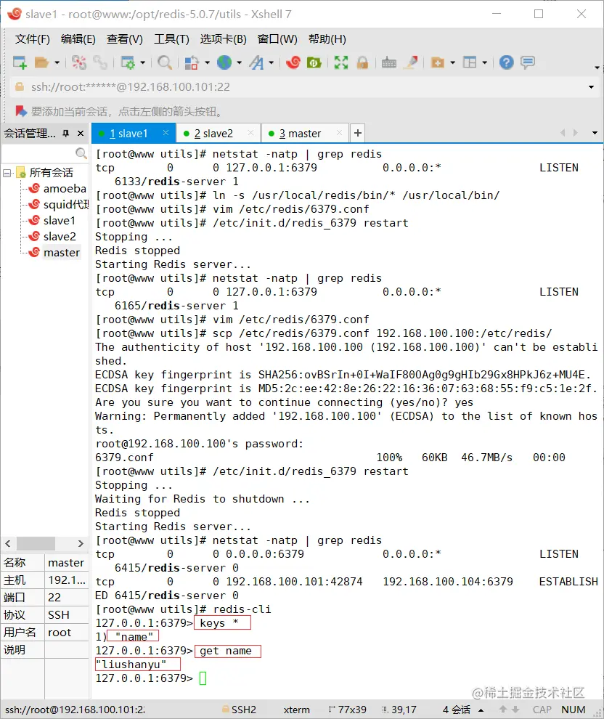The height and width of the screenshot is (719, 604).
Task: Expand dropdown next to layout icon
Action: pyautogui.click(x=485, y=62)
